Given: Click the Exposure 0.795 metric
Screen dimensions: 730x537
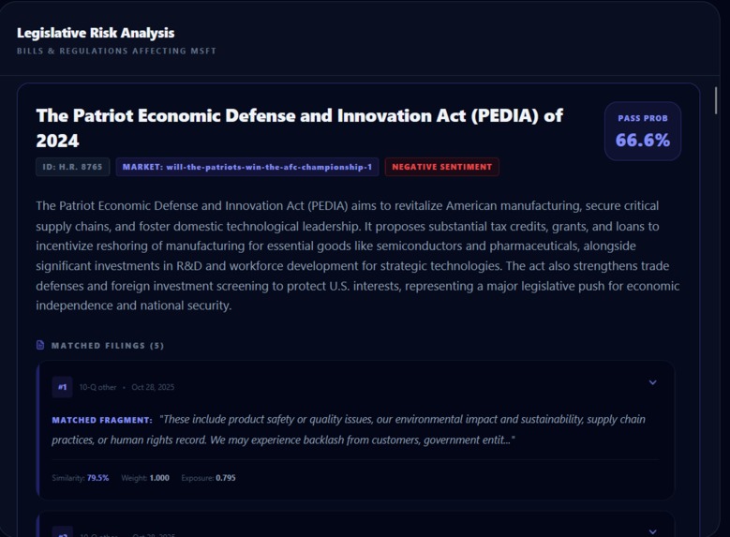Looking at the screenshot, I should click(x=208, y=478).
